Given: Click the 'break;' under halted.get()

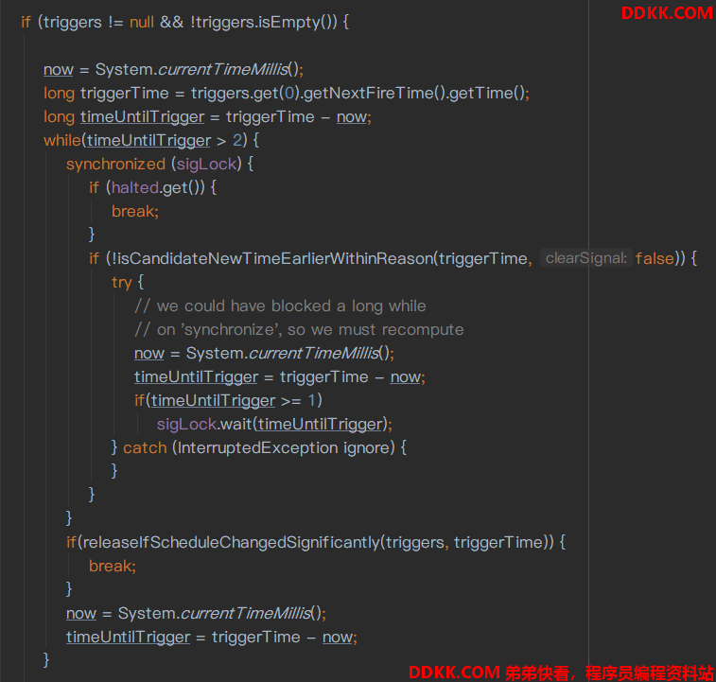Looking at the screenshot, I should pyautogui.click(x=135, y=212).
